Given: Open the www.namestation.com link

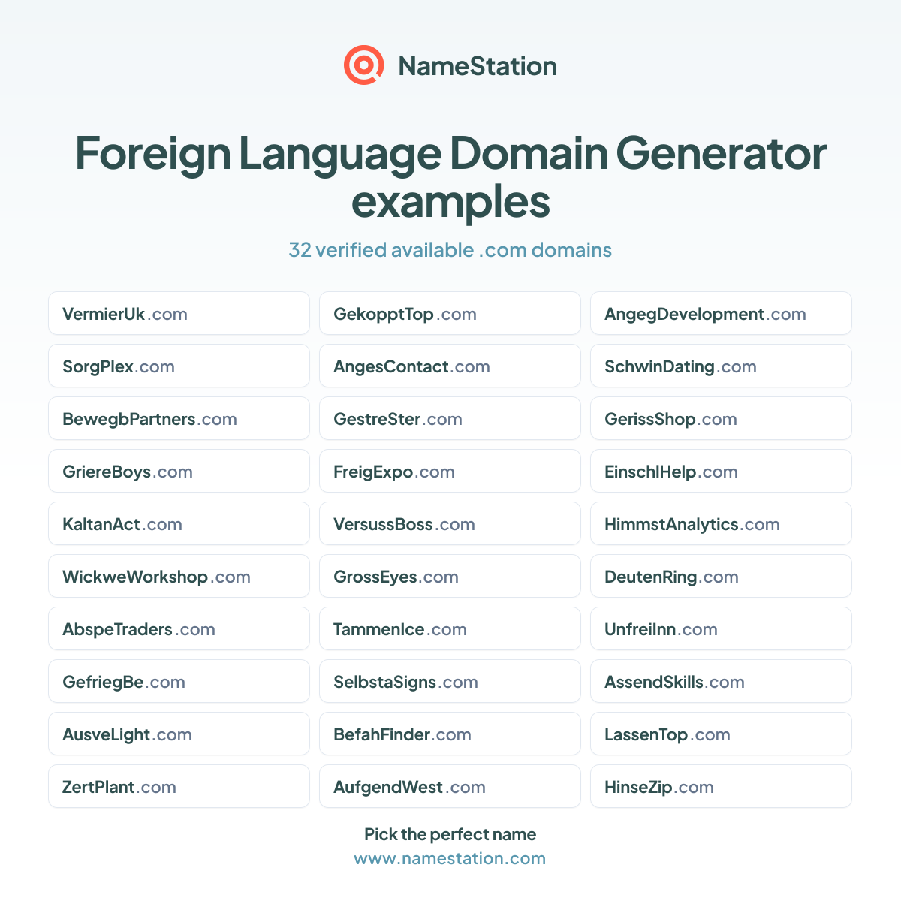Looking at the screenshot, I should [x=450, y=858].
